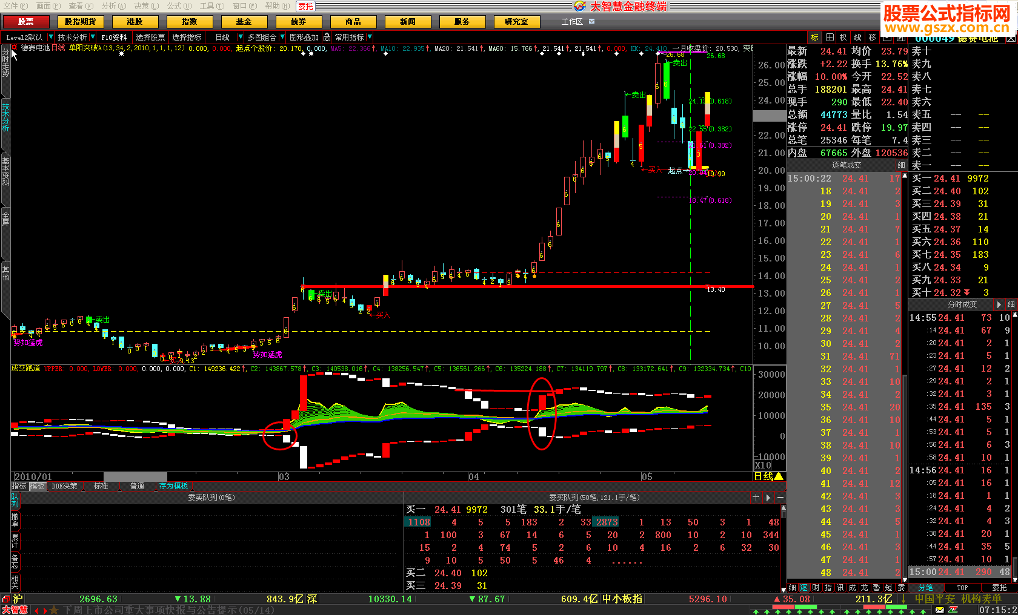Open the 帮助 menu
This screenshot has height=615, width=1018.
pos(277,6)
